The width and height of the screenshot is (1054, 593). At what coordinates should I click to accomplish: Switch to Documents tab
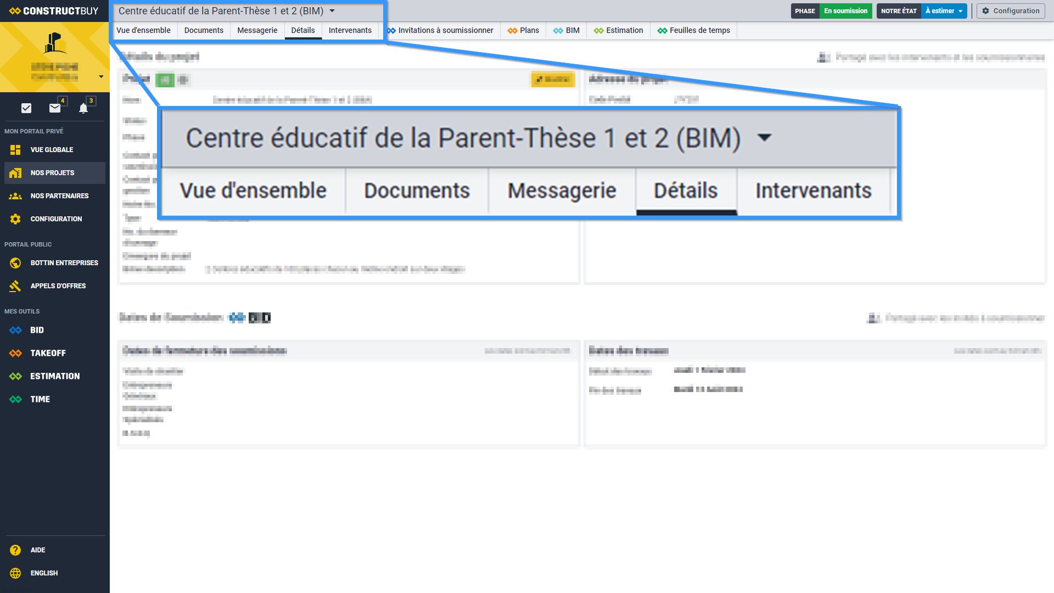coord(204,30)
